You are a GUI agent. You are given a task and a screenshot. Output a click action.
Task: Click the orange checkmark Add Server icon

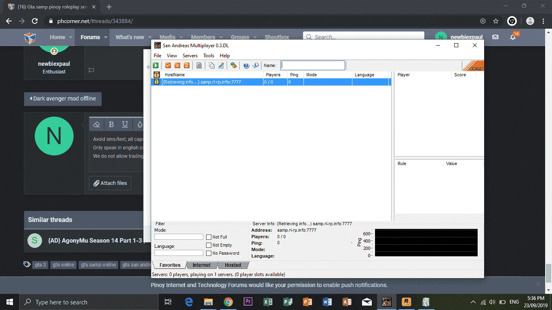[168, 65]
